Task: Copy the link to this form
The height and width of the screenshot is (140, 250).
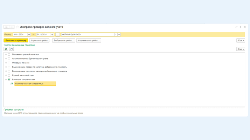Action: [x=236, y=27]
